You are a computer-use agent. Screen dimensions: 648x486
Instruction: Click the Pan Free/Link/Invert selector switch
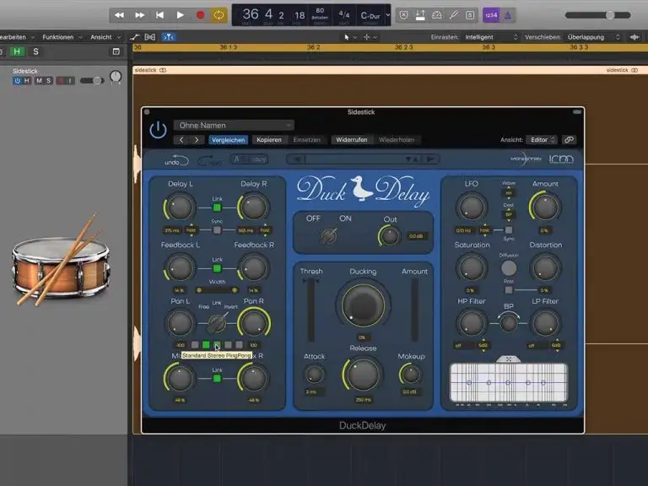click(217, 323)
